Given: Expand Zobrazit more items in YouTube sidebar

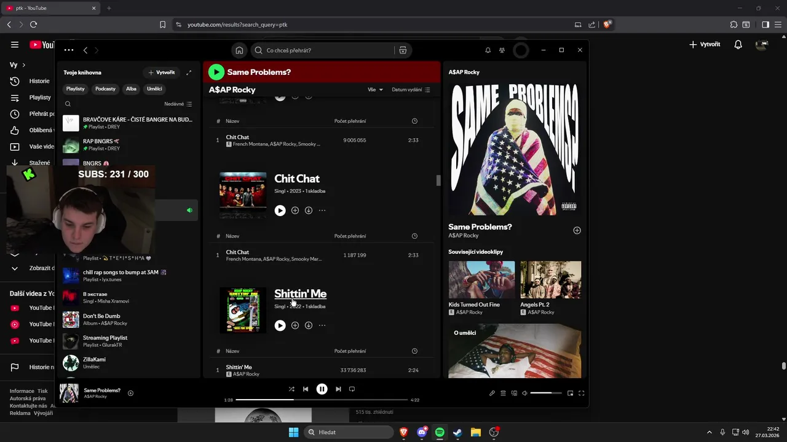Looking at the screenshot, I should coord(15,268).
